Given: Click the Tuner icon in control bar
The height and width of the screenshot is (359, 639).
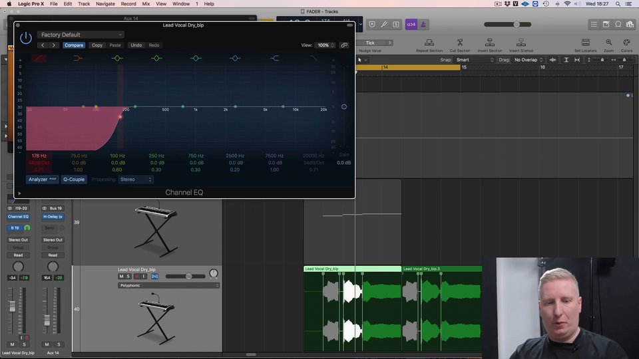Looking at the screenshot, I should [x=384, y=25].
